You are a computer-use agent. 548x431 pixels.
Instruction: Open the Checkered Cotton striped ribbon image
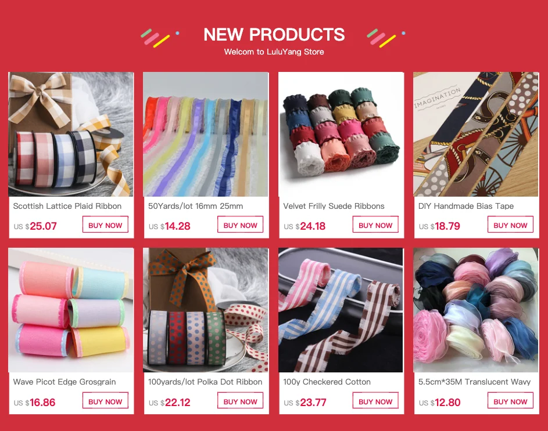tap(341, 310)
